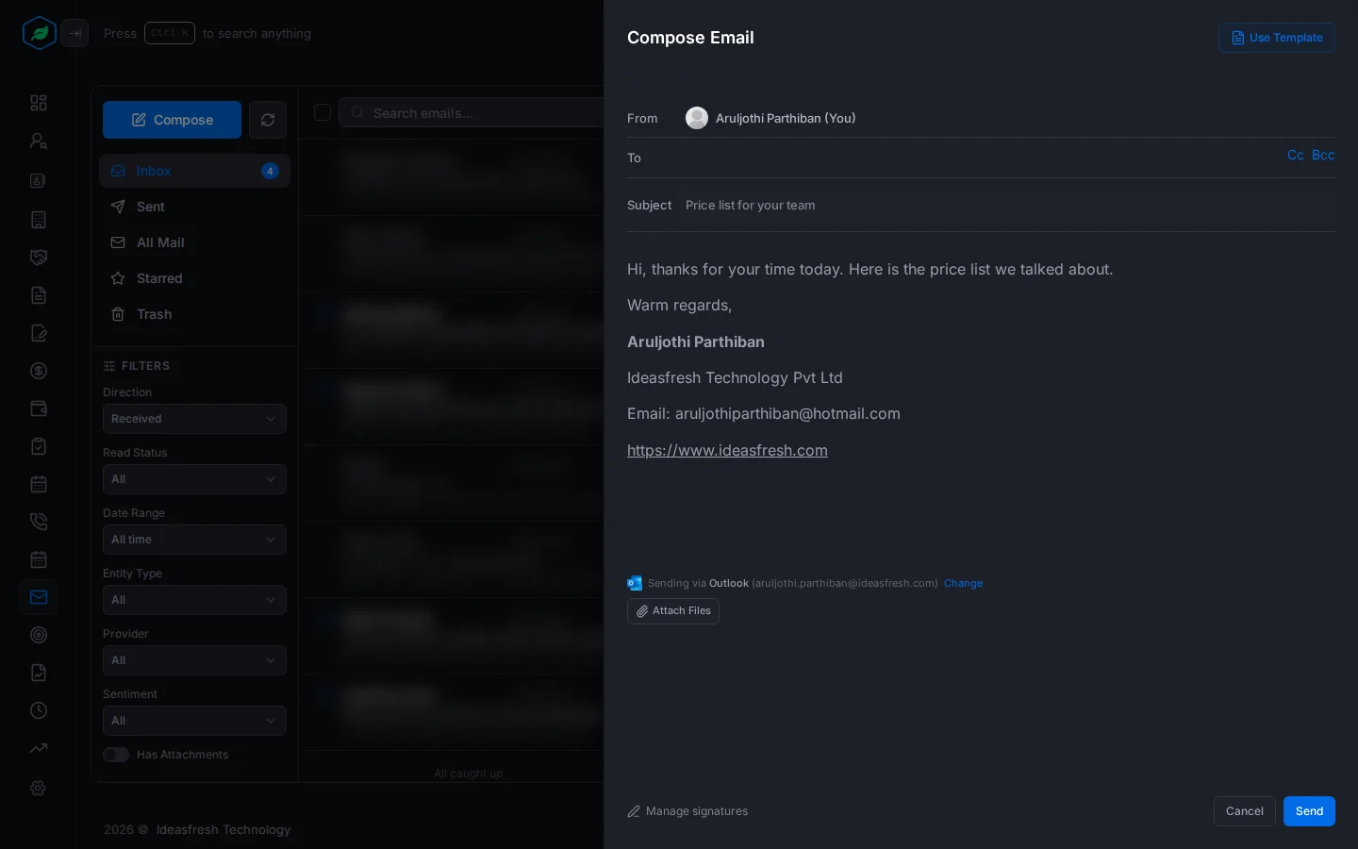Click the sidebar expand arrow icon beside logo
This screenshot has height=849, width=1358.
(x=75, y=34)
